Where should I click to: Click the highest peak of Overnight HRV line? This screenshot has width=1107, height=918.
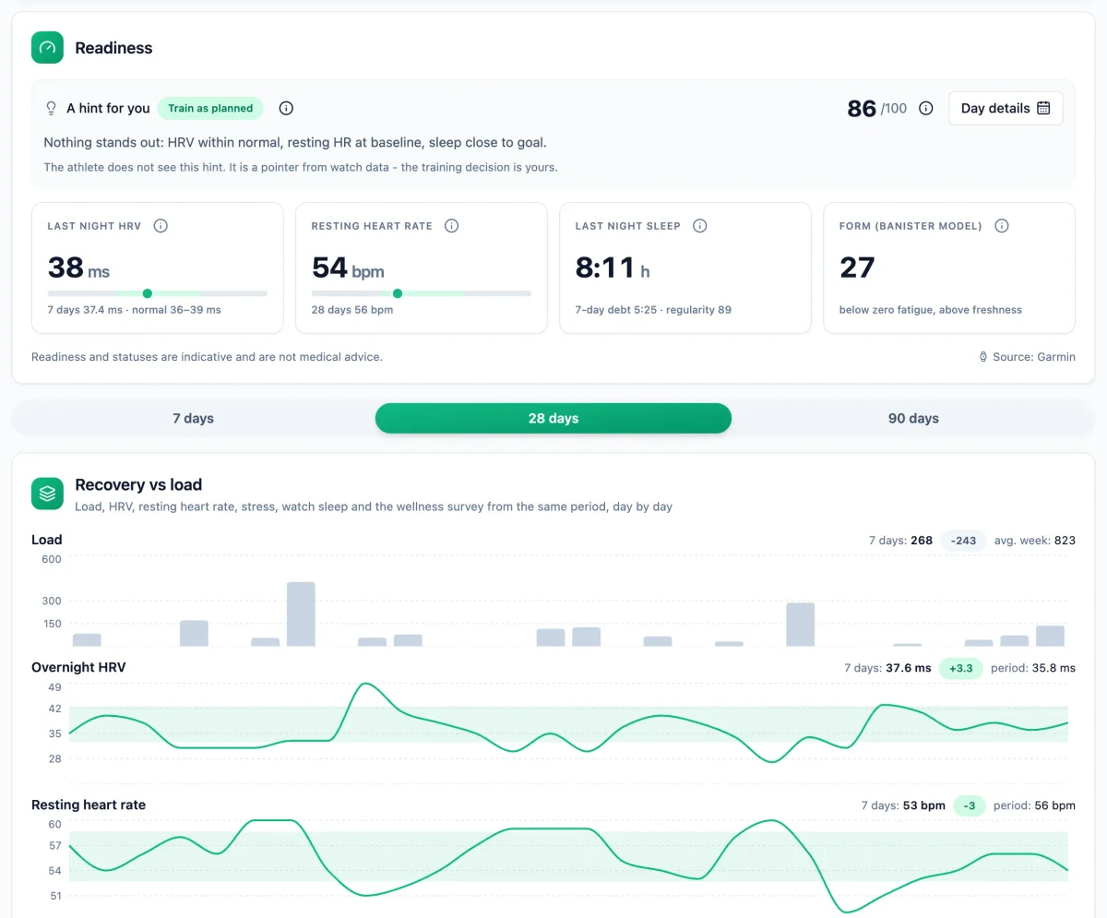[366, 684]
